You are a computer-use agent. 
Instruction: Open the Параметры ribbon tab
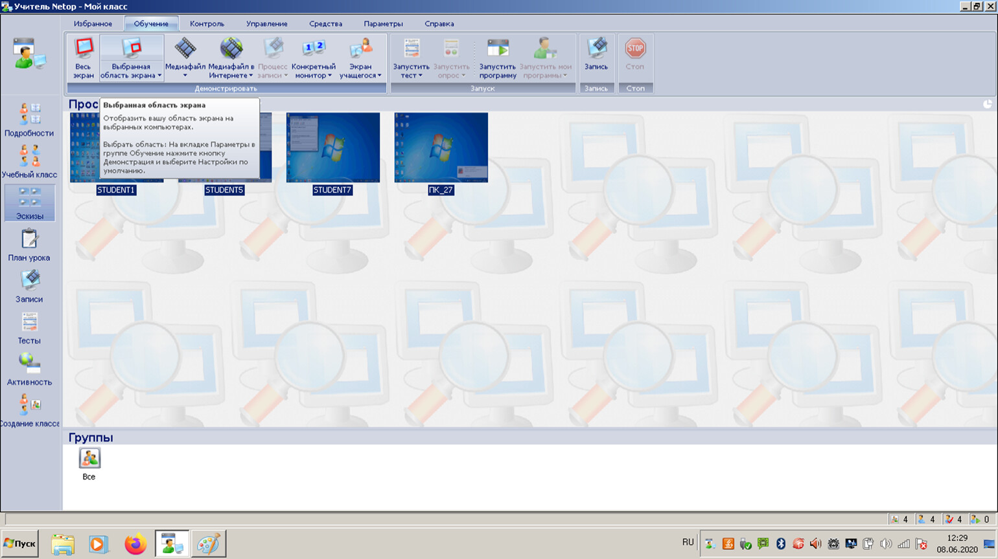pyautogui.click(x=383, y=24)
